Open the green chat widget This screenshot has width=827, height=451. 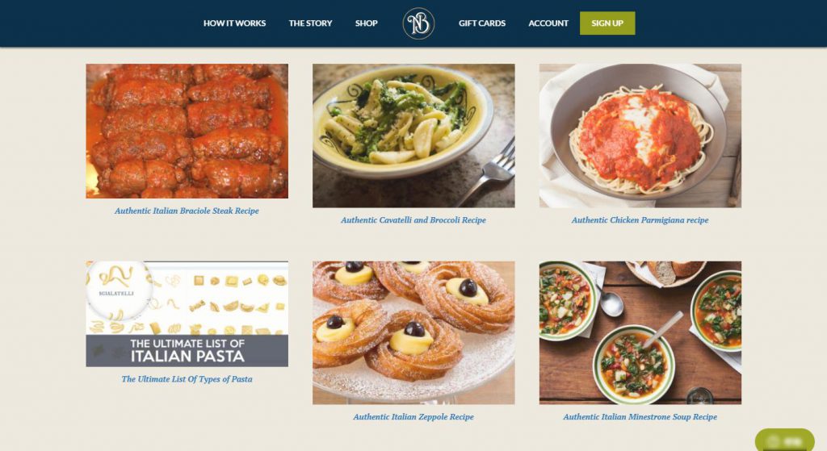(785, 441)
